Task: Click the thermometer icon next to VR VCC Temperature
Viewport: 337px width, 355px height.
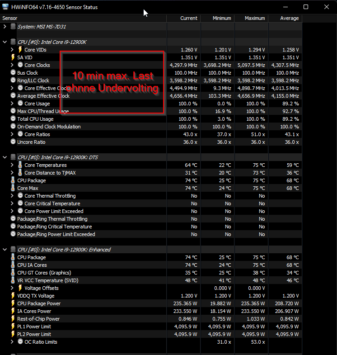Action: tap(13, 280)
